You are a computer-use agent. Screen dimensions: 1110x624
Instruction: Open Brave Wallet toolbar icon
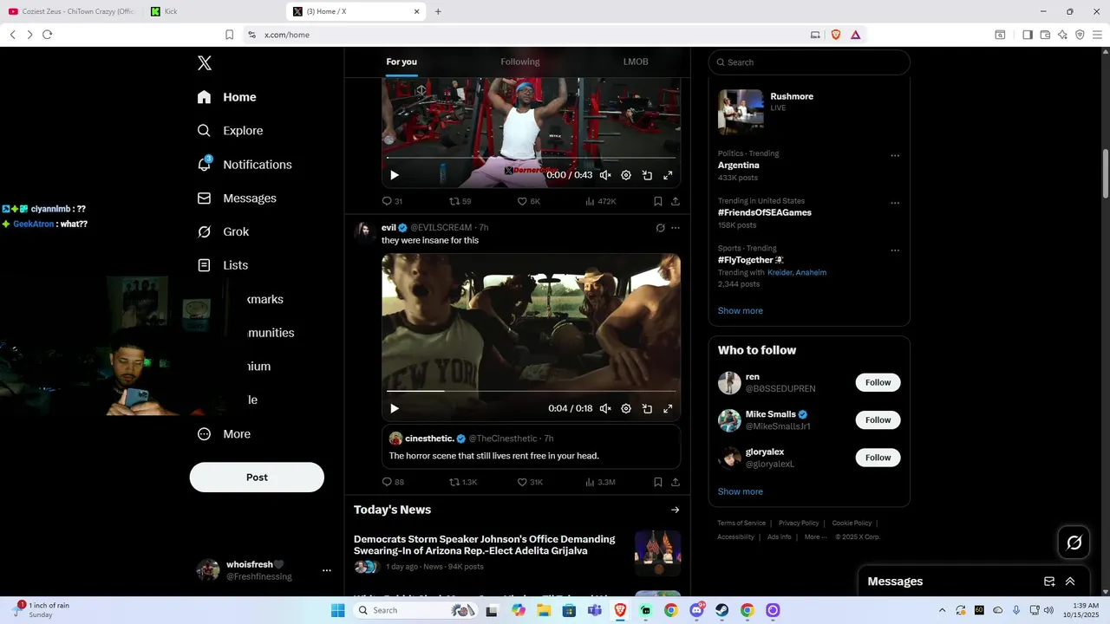1045,35
